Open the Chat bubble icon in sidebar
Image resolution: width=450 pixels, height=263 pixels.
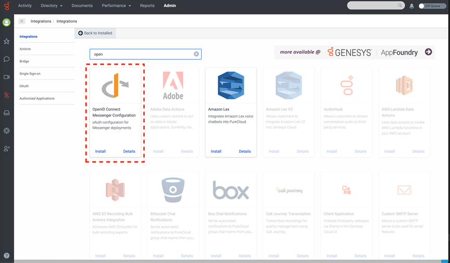point(7,59)
